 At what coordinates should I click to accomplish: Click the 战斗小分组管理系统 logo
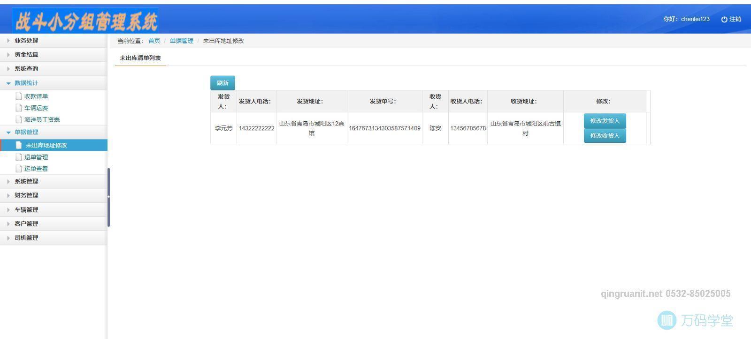pyautogui.click(x=85, y=21)
